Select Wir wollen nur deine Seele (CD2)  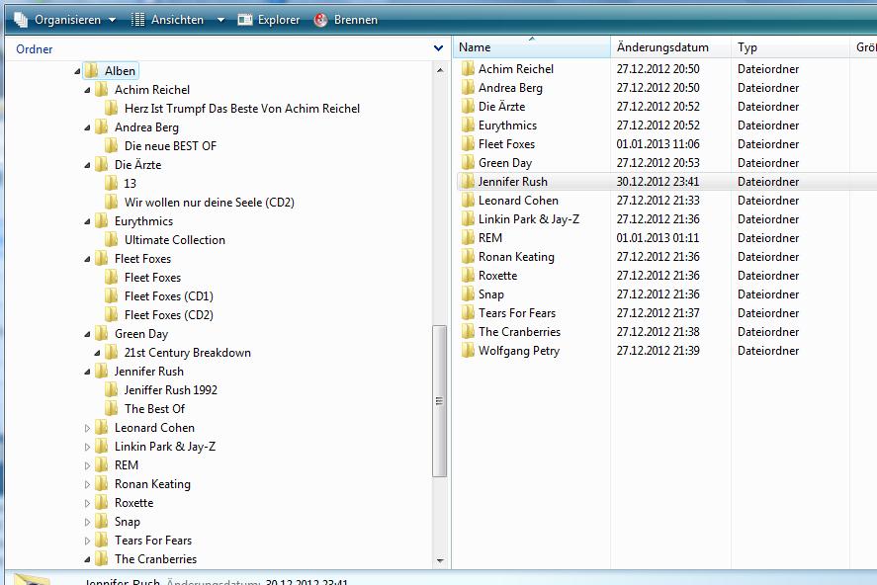point(200,203)
